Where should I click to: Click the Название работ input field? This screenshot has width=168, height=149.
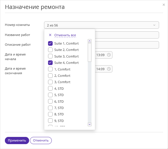[x=127, y=35]
